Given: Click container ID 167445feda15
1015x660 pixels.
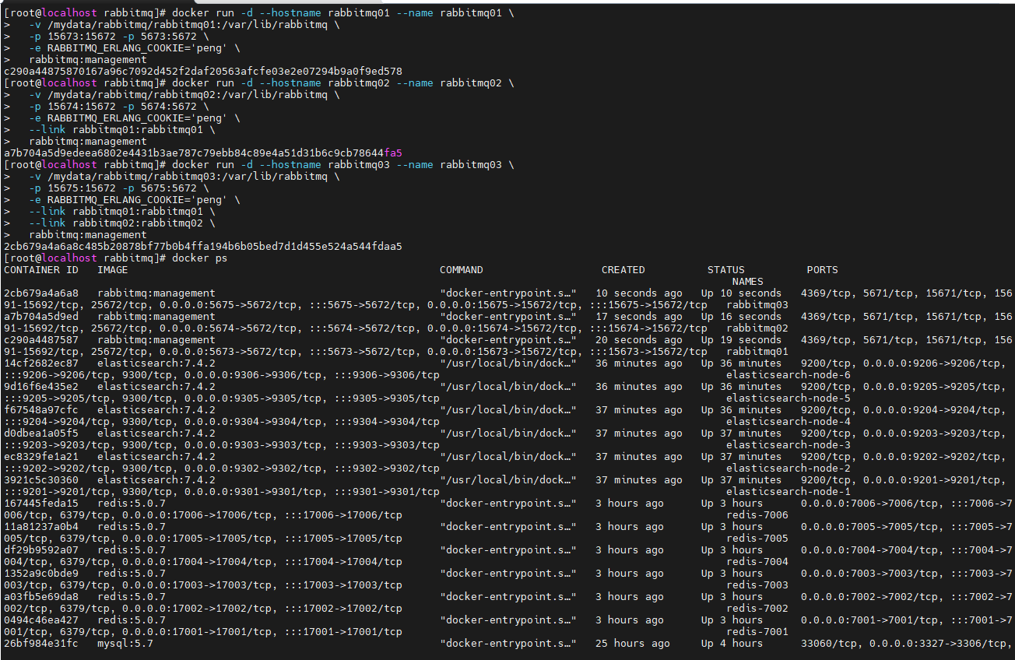Looking at the screenshot, I should pyautogui.click(x=41, y=504).
